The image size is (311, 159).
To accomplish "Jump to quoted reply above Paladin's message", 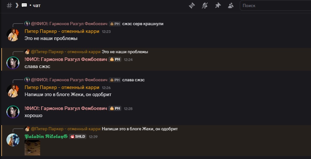I will coord(139,129).
